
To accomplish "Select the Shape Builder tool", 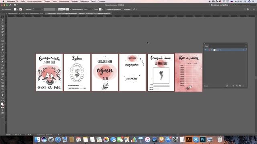I will [2, 65].
